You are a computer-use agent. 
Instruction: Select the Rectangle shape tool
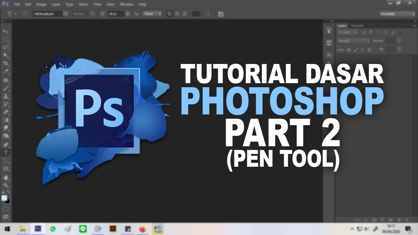point(6,169)
